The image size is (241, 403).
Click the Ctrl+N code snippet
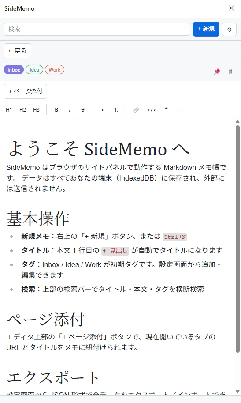click(174, 237)
